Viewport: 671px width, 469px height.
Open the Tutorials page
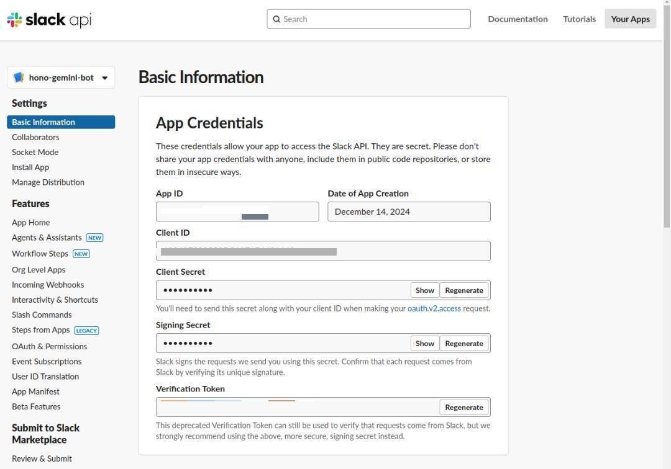[579, 19]
